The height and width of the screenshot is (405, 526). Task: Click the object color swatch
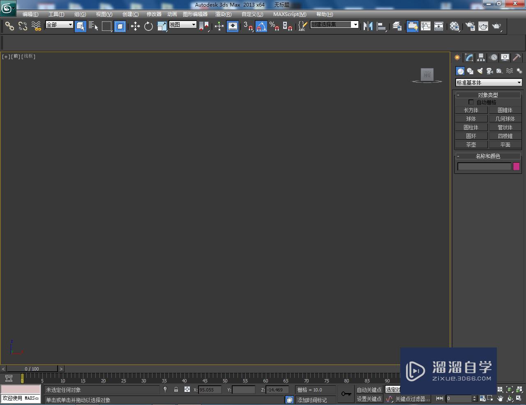[516, 166]
